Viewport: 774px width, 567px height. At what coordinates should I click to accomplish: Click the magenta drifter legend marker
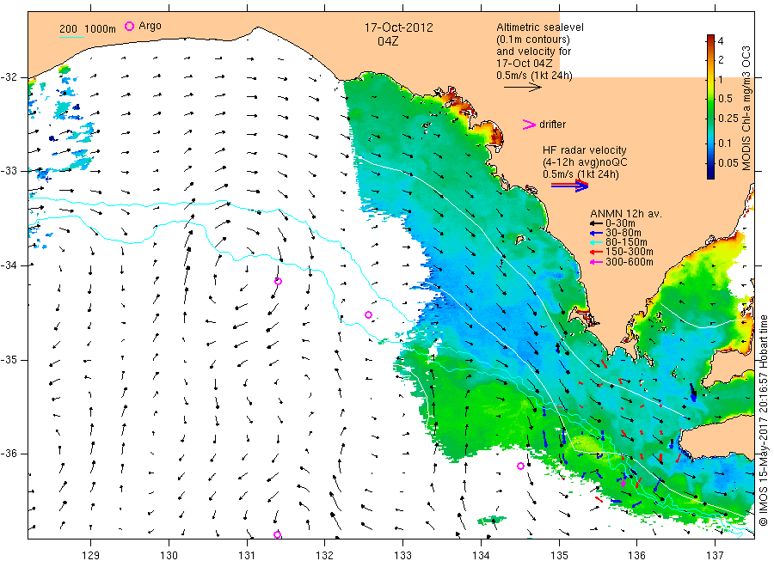[529, 125]
